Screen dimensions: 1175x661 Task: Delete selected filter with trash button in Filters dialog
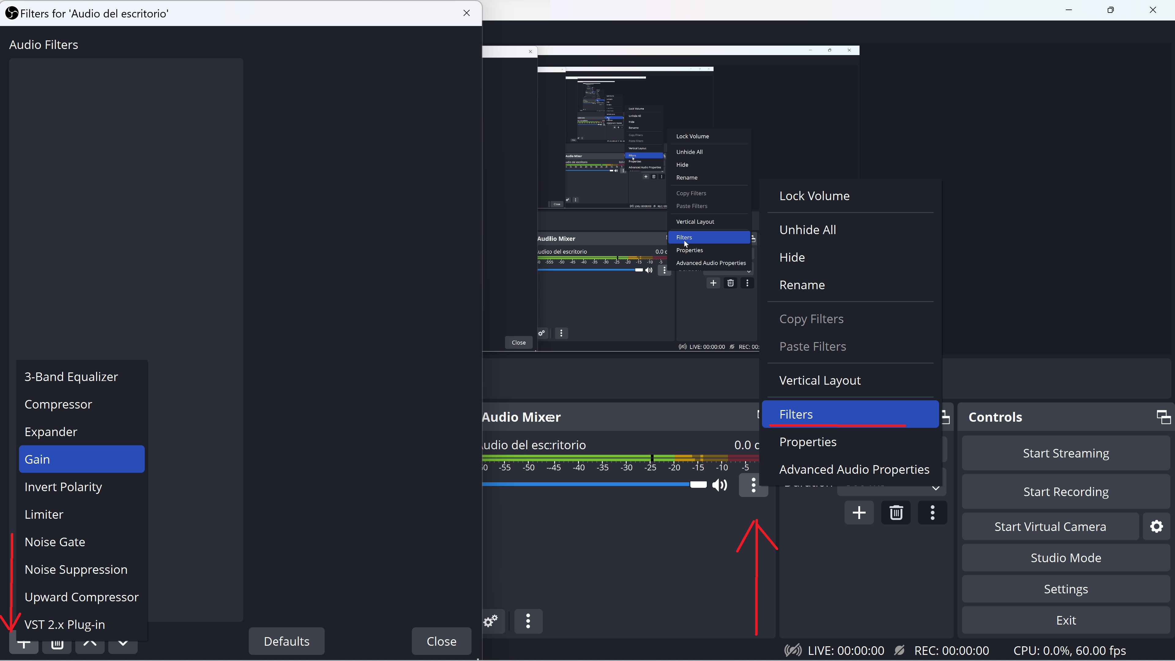[x=57, y=644]
